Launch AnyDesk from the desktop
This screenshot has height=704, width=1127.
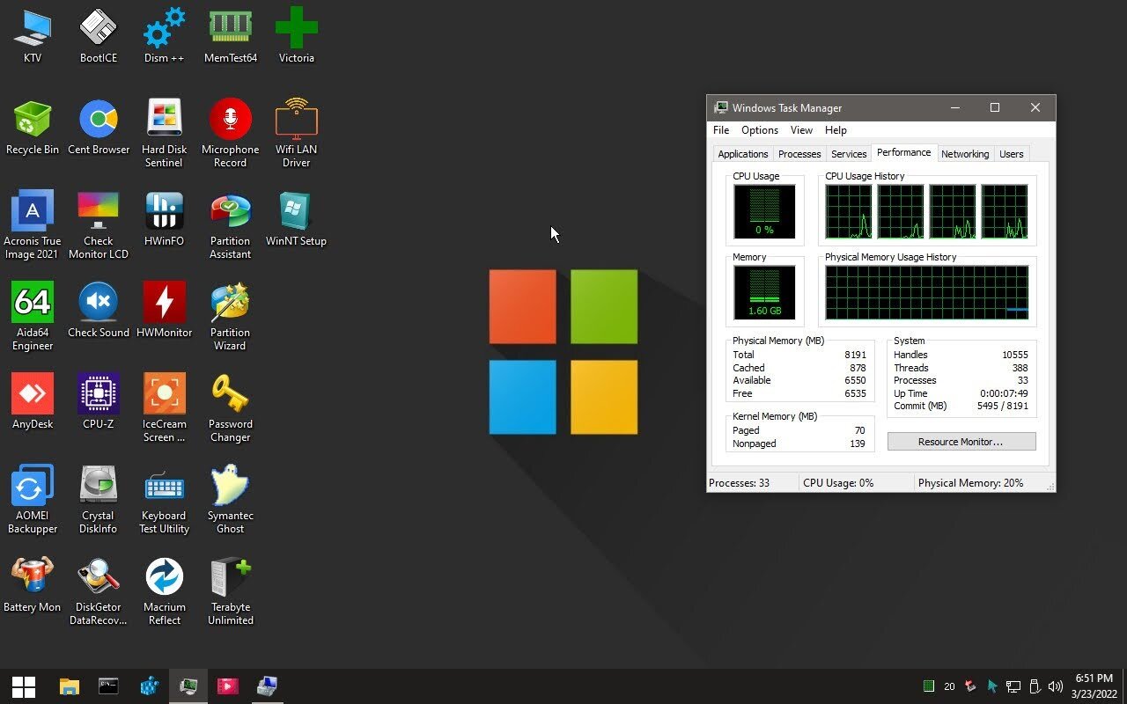click(33, 402)
